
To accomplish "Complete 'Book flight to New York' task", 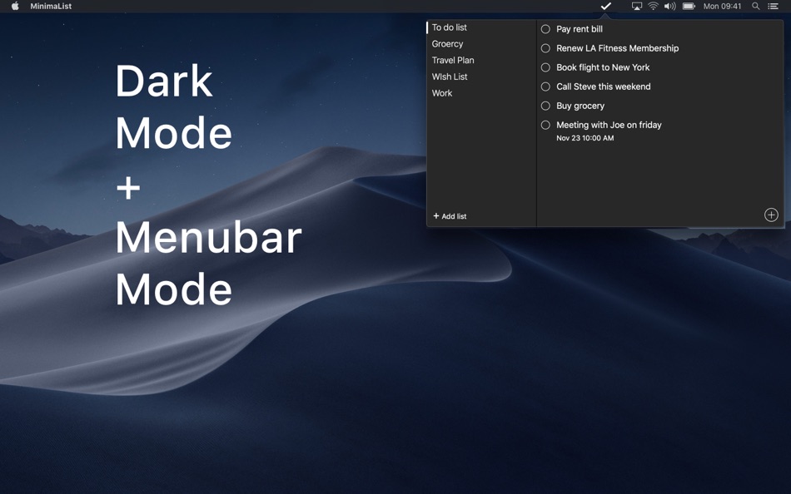I will pos(545,67).
